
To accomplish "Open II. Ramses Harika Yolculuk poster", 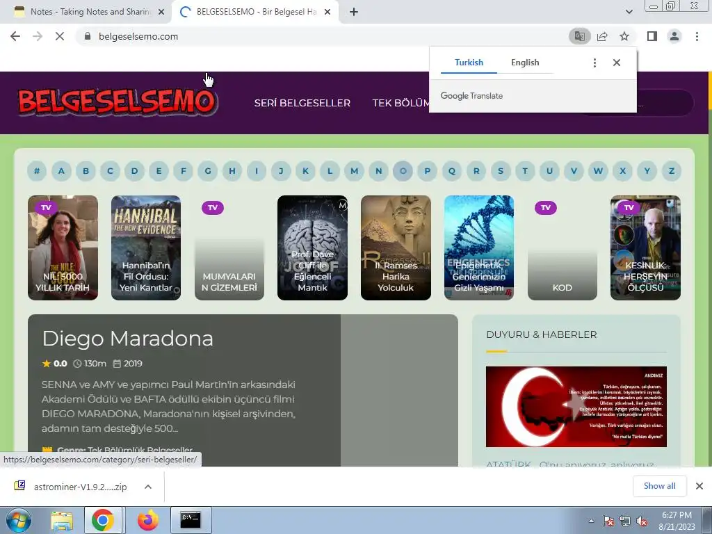I will (x=396, y=248).
